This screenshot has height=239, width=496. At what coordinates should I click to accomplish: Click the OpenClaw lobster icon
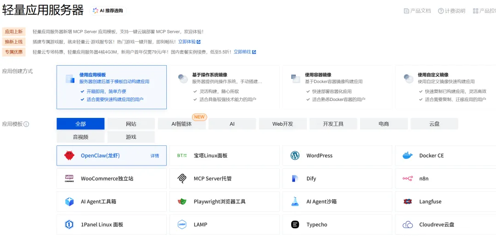click(x=69, y=156)
